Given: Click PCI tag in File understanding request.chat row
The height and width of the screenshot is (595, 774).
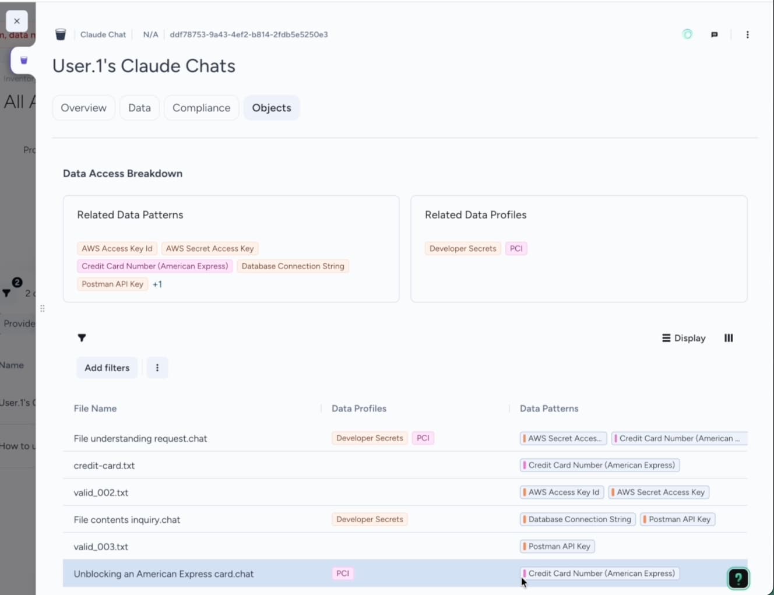Looking at the screenshot, I should (x=423, y=438).
